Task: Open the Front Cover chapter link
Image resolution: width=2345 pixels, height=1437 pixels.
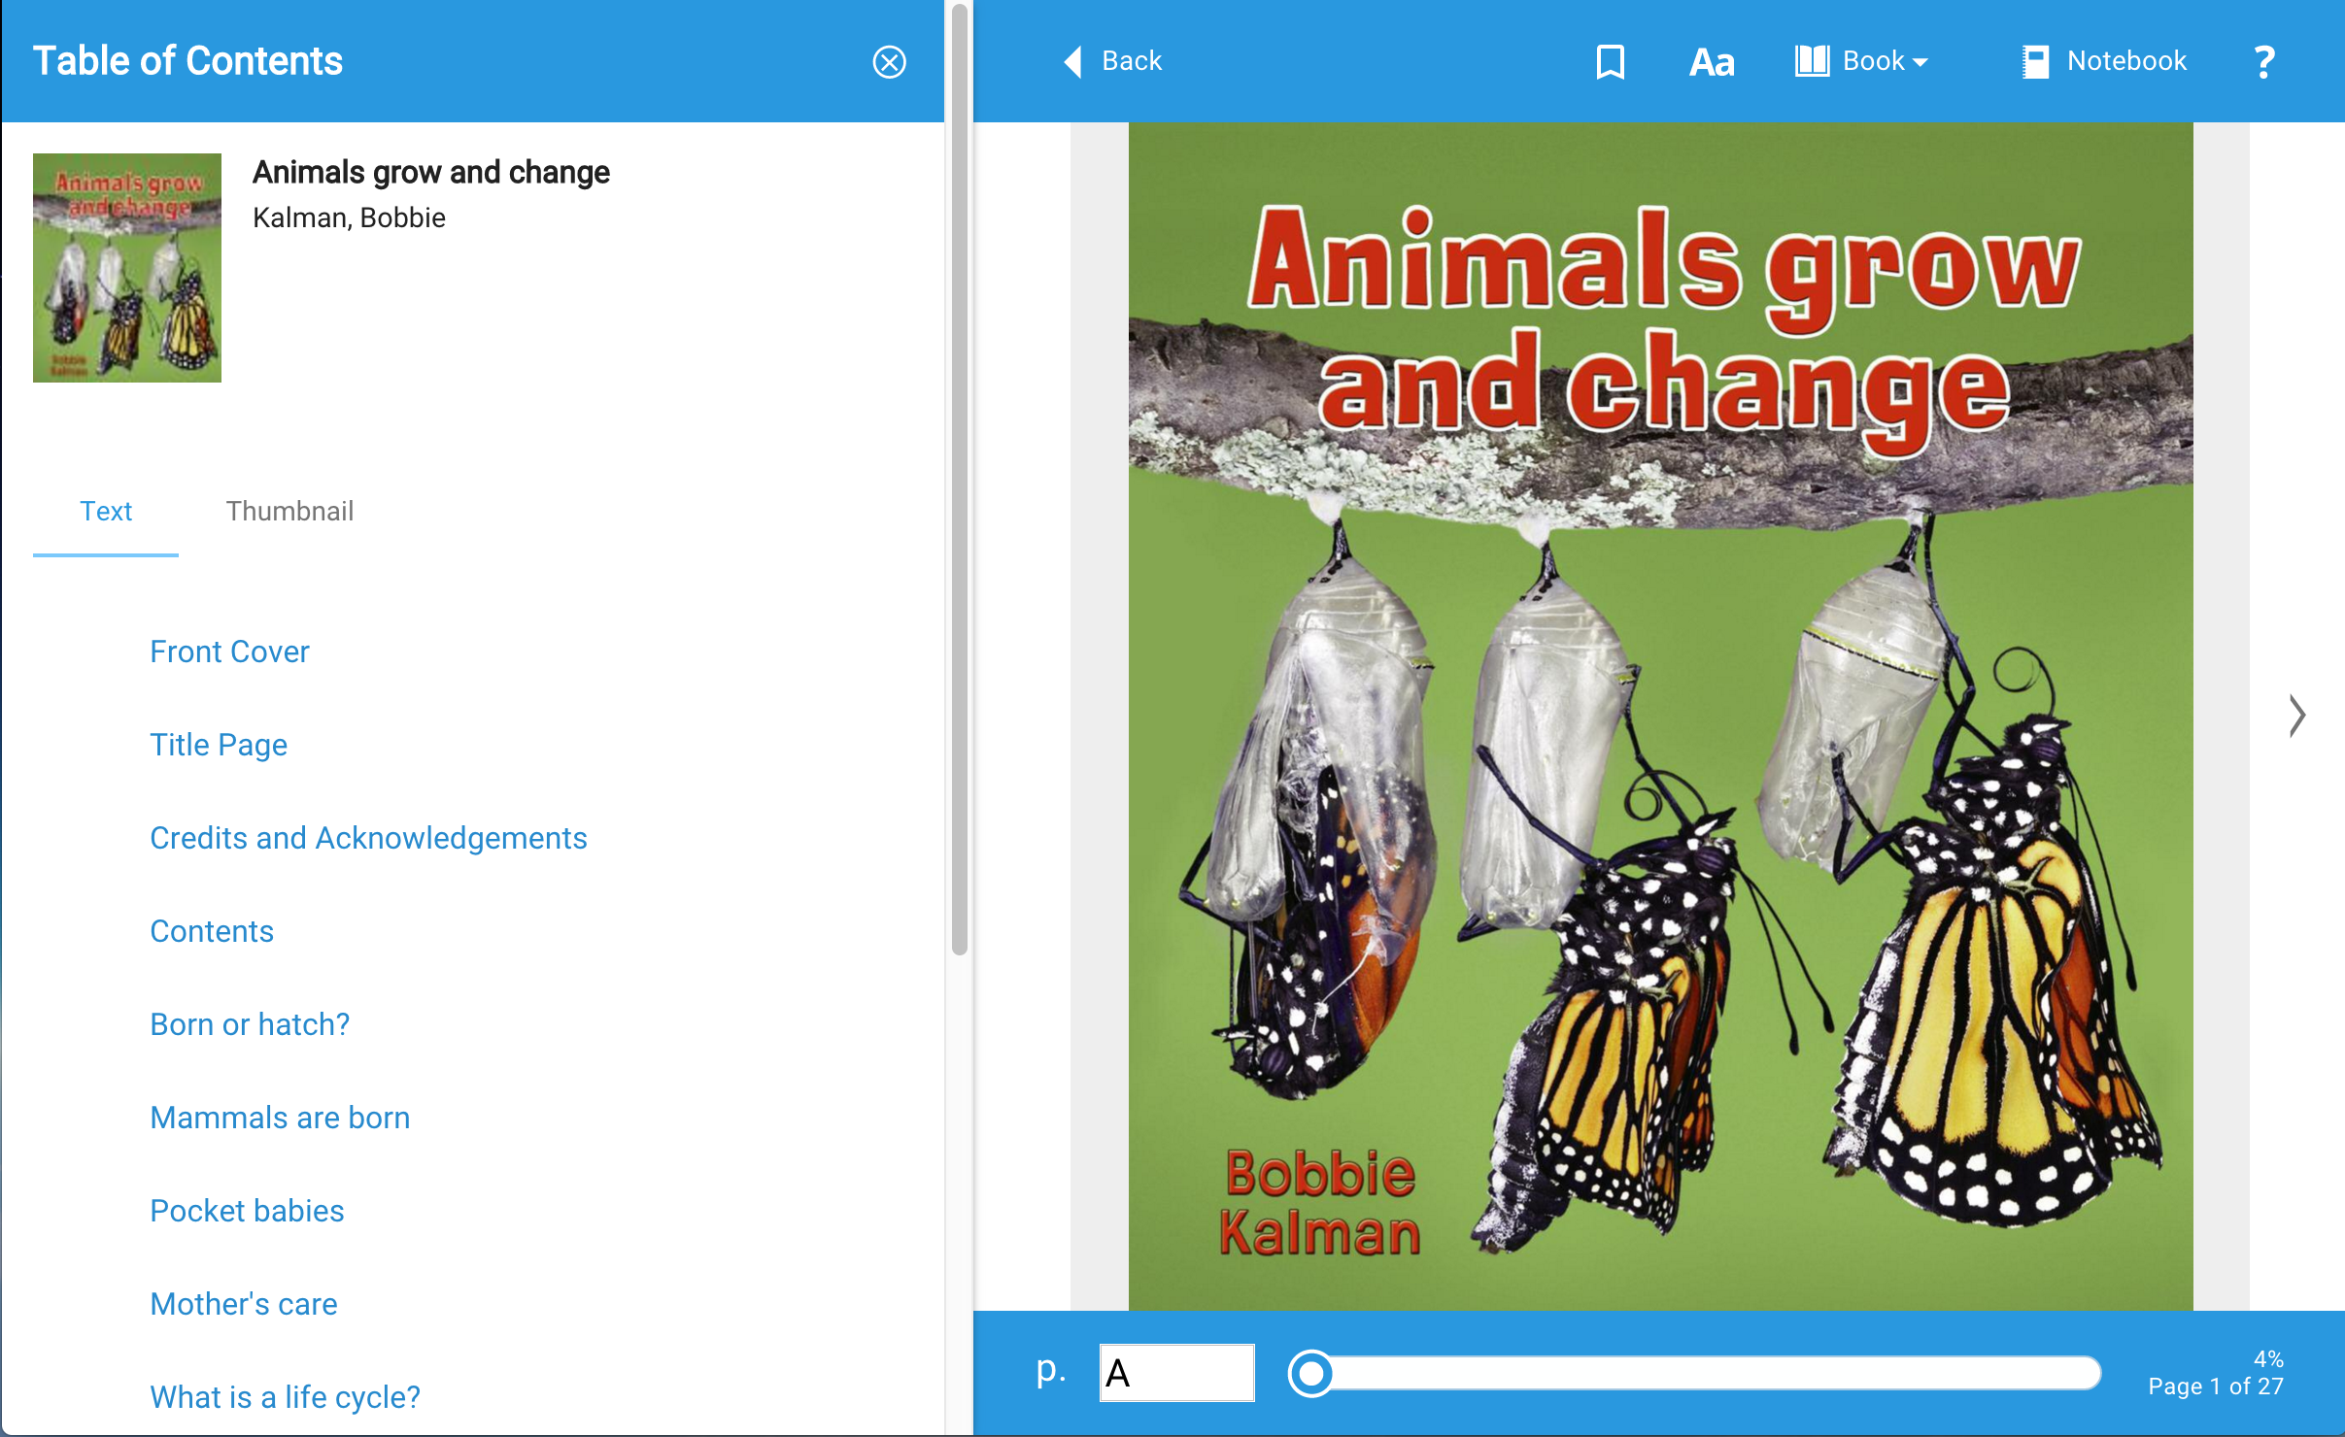Action: 229,652
